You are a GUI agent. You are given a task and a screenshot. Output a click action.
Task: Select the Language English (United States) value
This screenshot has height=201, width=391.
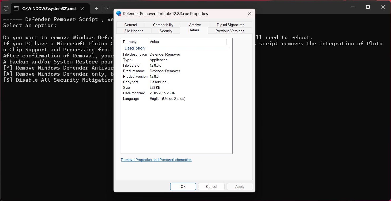167,99
